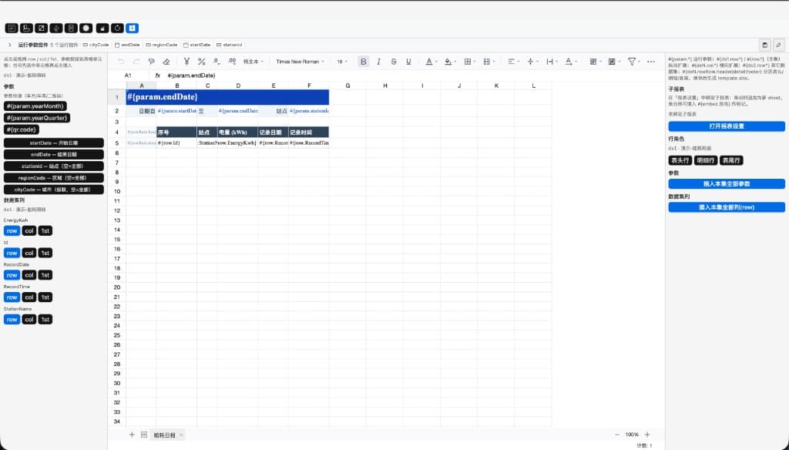
Task: Select the startDate run parameter chip
Action: tap(197, 45)
